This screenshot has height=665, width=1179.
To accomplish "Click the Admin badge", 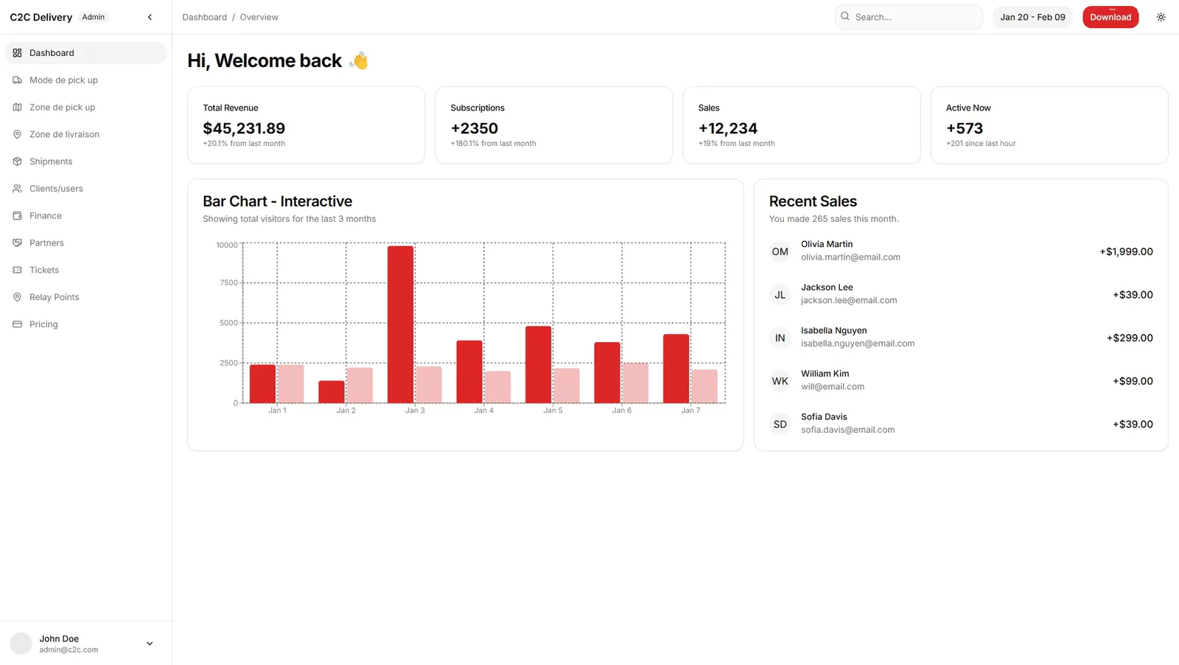I will [94, 17].
